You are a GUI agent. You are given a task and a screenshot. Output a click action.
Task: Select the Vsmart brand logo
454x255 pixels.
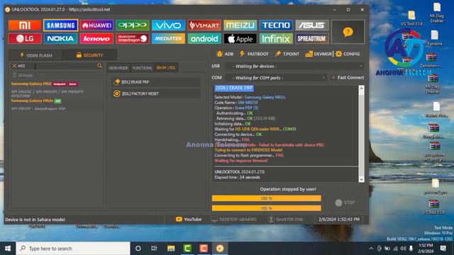(204, 25)
